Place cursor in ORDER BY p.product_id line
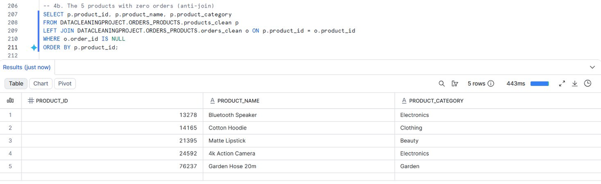Image resolution: width=601 pixels, height=184 pixels. [x=81, y=48]
